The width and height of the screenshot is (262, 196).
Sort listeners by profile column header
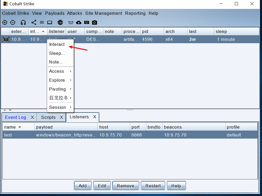tap(241, 127)
